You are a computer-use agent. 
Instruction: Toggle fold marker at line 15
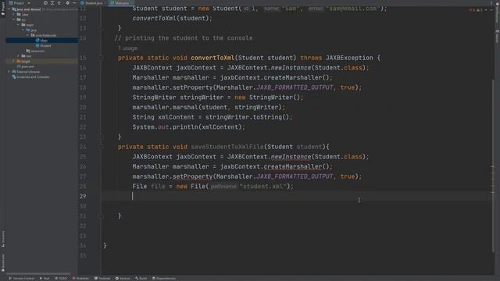click(101, 58)
